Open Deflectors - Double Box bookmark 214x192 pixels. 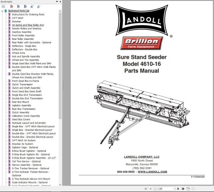pyautogui.click(x=25, y=49)
